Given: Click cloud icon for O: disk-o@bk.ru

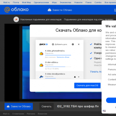Looking at the screenshot, I should click(41, 65).
